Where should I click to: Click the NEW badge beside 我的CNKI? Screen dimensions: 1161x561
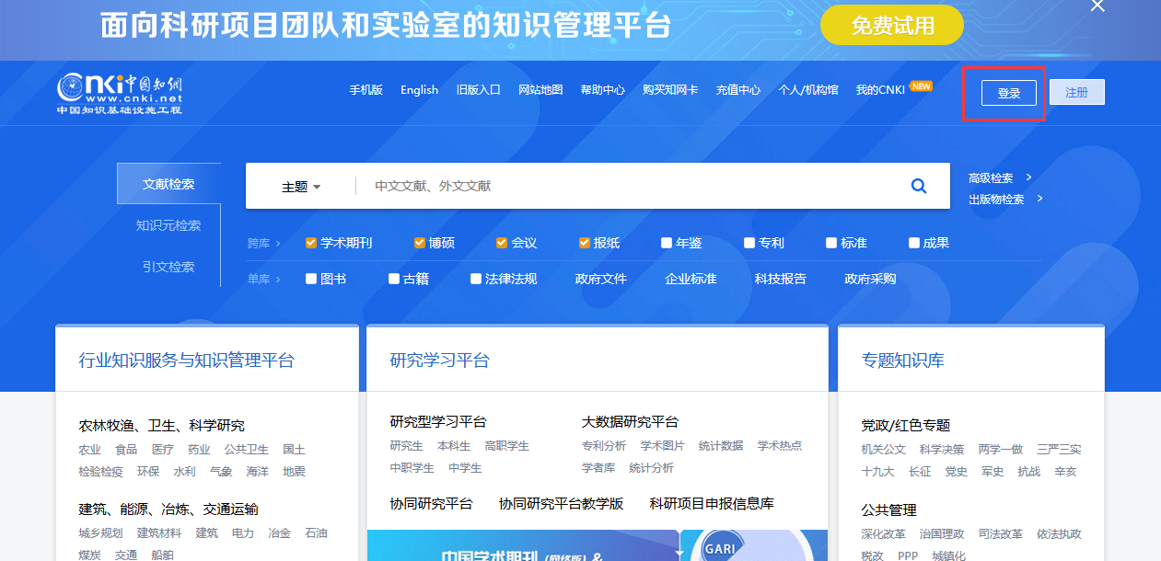pyautogui.click(x=921, y=86)
